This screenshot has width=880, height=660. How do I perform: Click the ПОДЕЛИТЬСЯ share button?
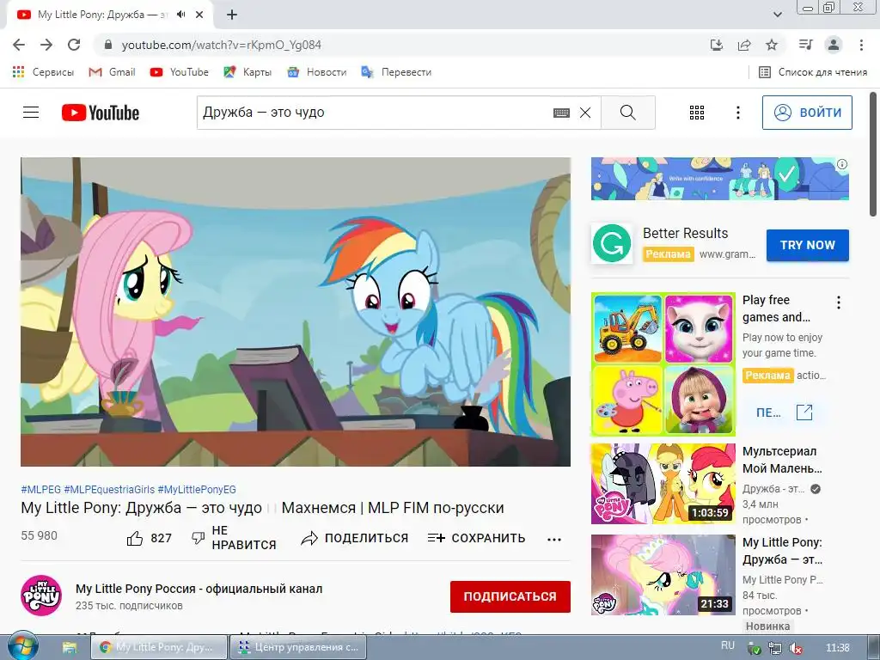click(x=355, y=538)
